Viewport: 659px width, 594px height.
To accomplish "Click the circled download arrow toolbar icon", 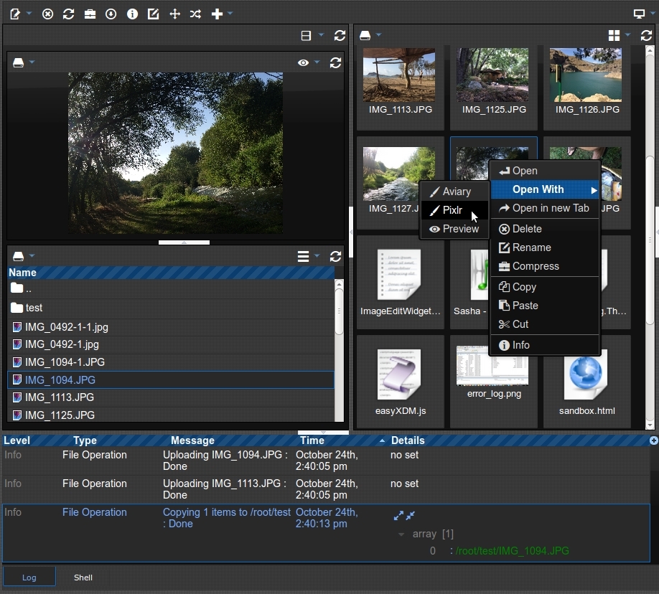I will coord(111,14).
